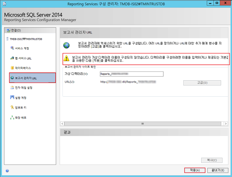Click the server icon beside TMDB-IS02
The image size is (232, 177).
[7, 39]
